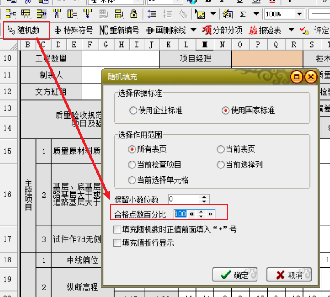
Task: Open the 特殊符号 special symbols tool
Action: point(74,30)
